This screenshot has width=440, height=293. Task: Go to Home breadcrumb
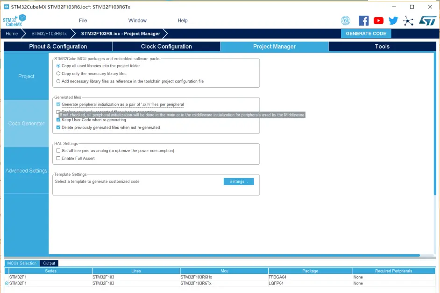pyautogui.click(x=12, y=34)
